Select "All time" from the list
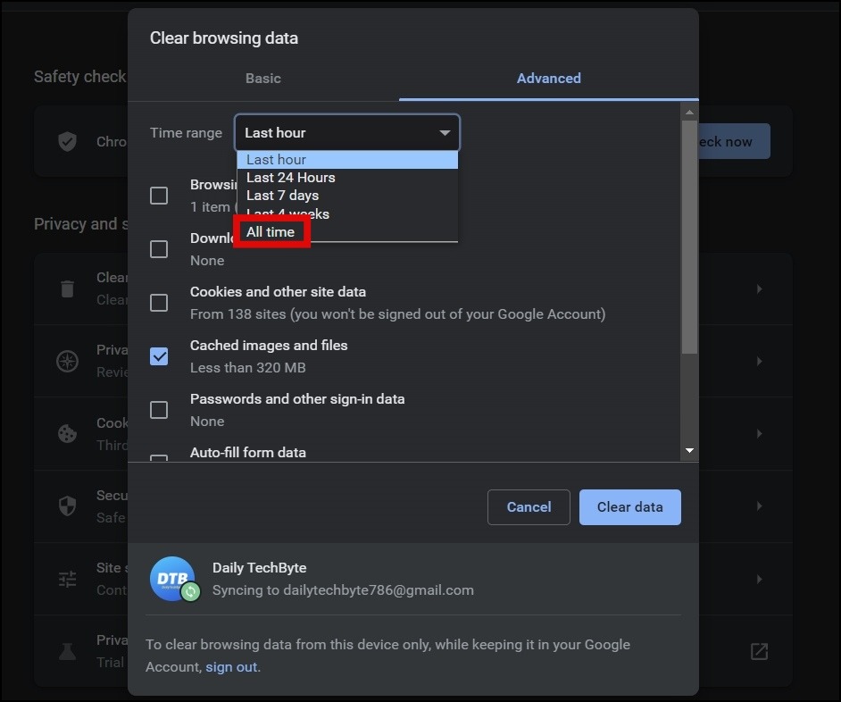 [x=271, y=231]
